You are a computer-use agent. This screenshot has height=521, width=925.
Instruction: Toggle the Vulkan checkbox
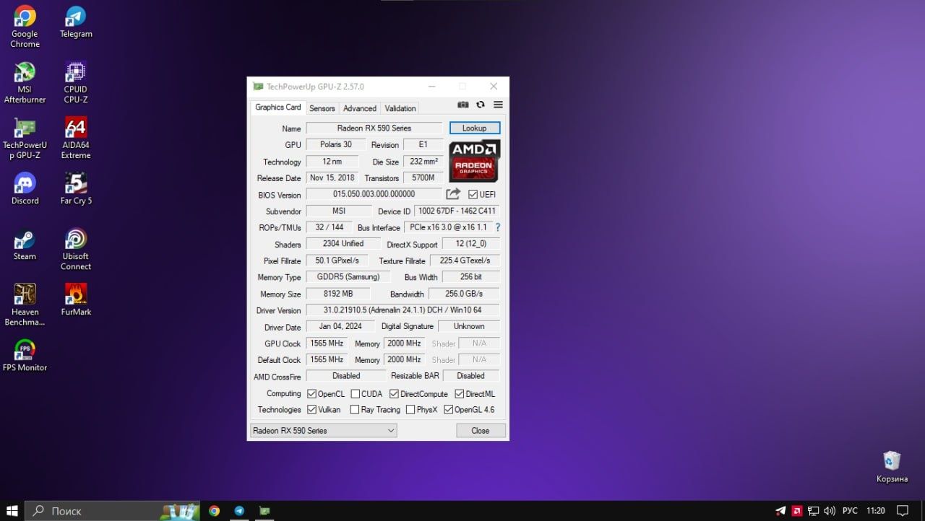[x=312, y=410]
